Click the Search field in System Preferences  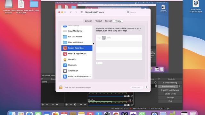coord(137,12)
